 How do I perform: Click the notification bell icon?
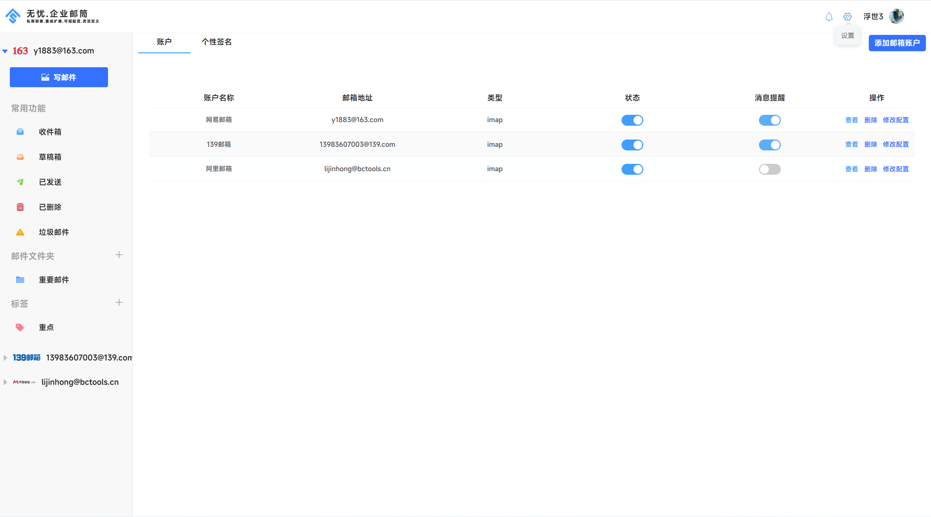[x=829, y=17]
